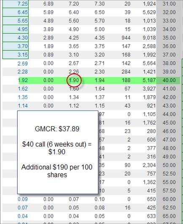Screen dimensions: 183x224
Task: Click ask value 3.75
Action: point(100,46)
